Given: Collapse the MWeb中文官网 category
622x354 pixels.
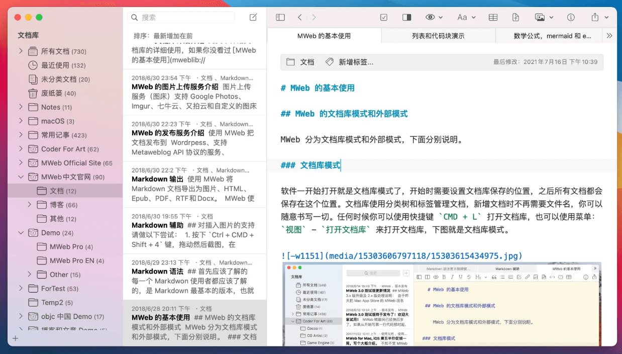Looking at the screenshot, I should (x=21, y=177).
